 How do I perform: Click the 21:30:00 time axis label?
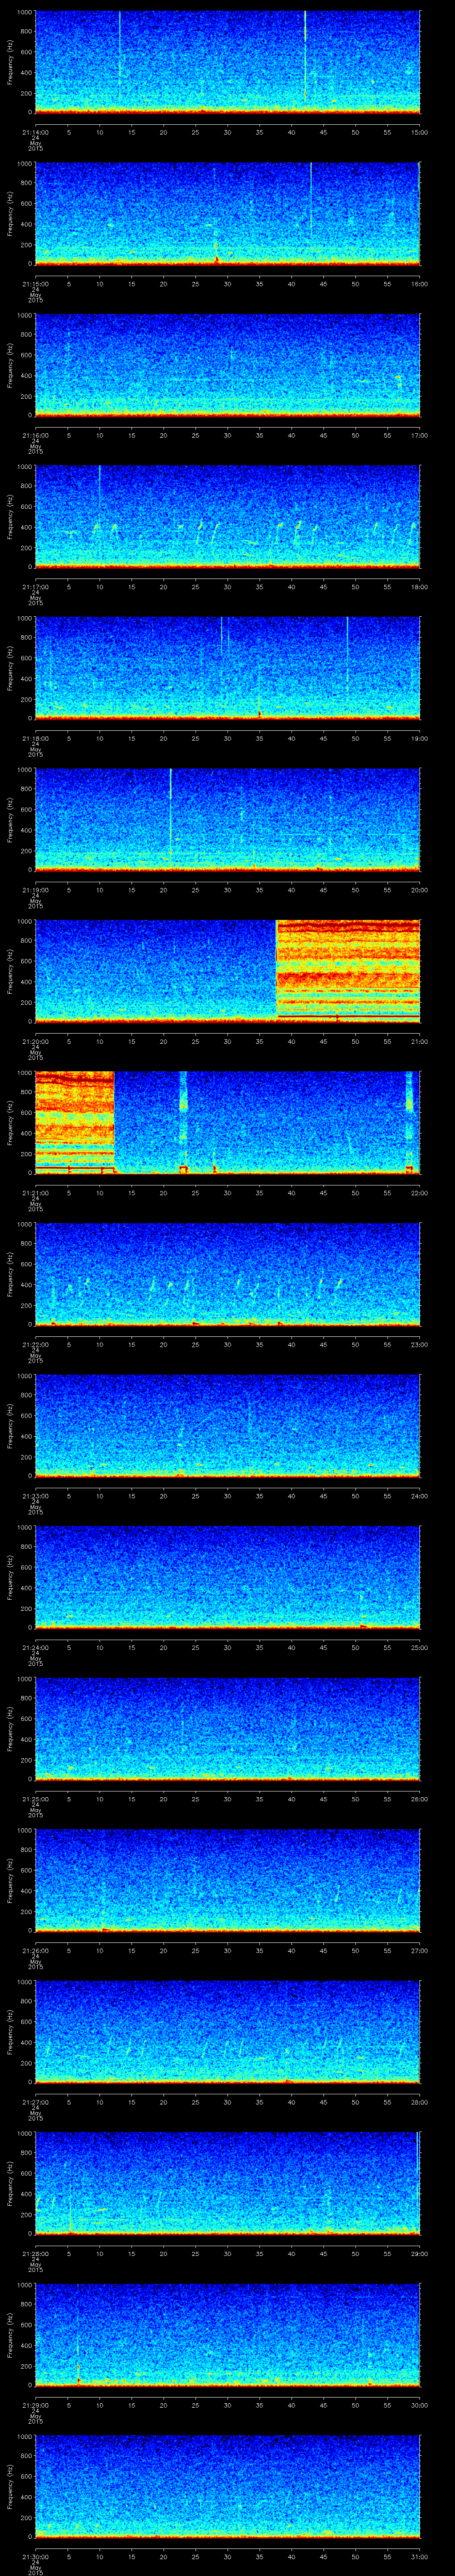[35, 2556]
